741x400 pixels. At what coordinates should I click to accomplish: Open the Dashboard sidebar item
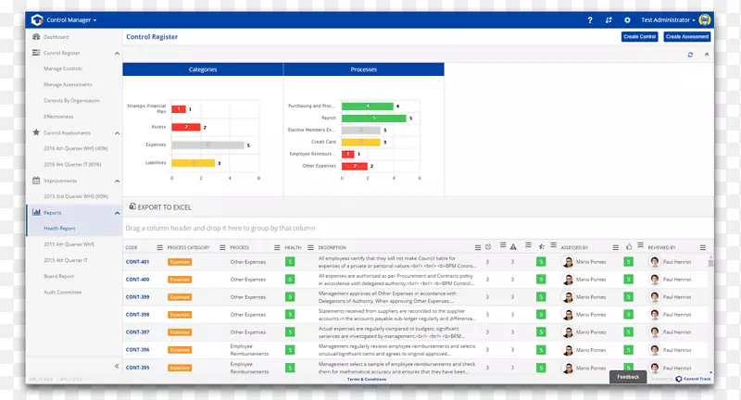pyautogui.click(x=56, y=37)
